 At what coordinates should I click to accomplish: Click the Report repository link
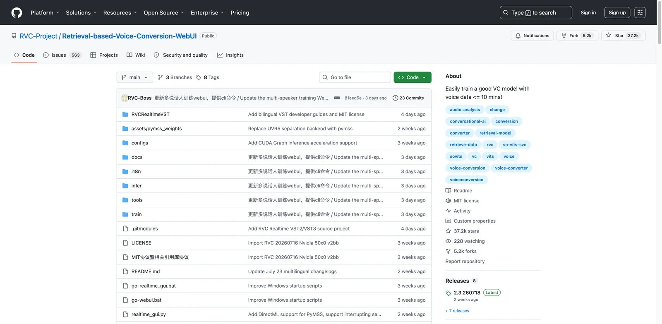465,262
